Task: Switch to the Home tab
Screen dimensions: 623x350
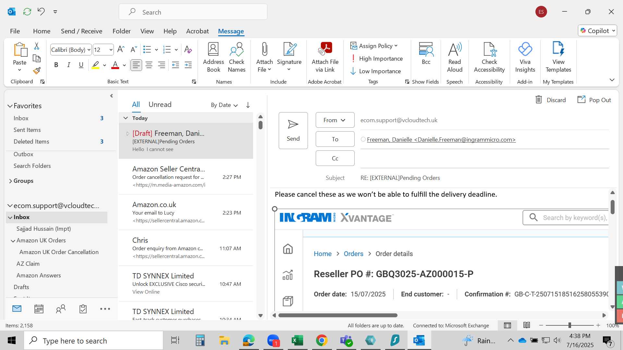Action: pos(42,31)
